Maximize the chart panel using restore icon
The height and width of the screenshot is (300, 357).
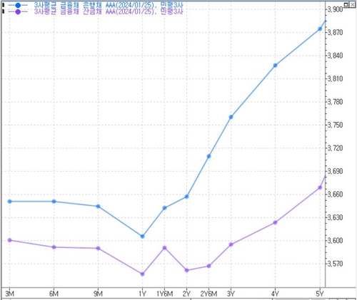click(x=346, y=4)
